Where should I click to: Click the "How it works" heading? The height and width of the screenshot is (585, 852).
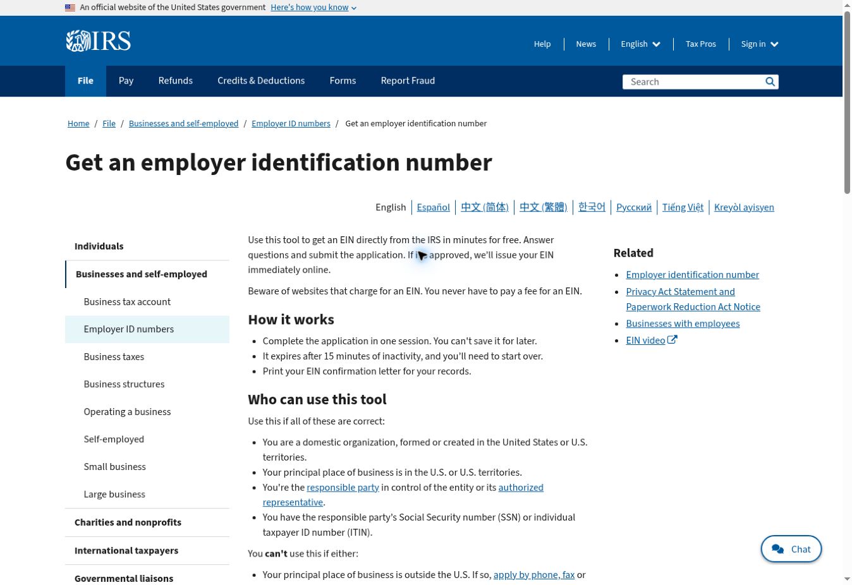click(291, 320)
